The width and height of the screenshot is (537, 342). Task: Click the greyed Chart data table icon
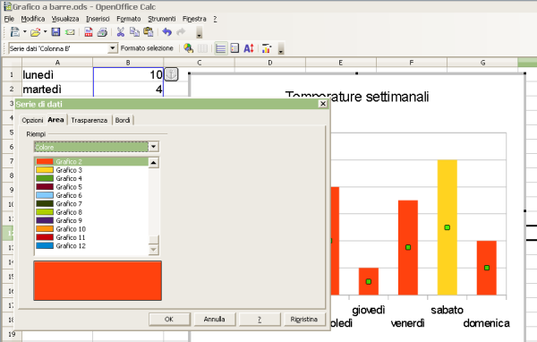tap(202, 48)
